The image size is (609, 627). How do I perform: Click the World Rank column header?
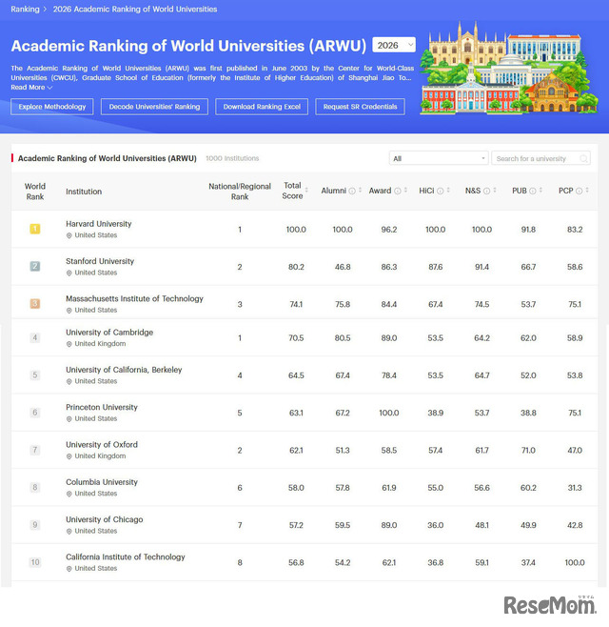(x=35, y=192)
